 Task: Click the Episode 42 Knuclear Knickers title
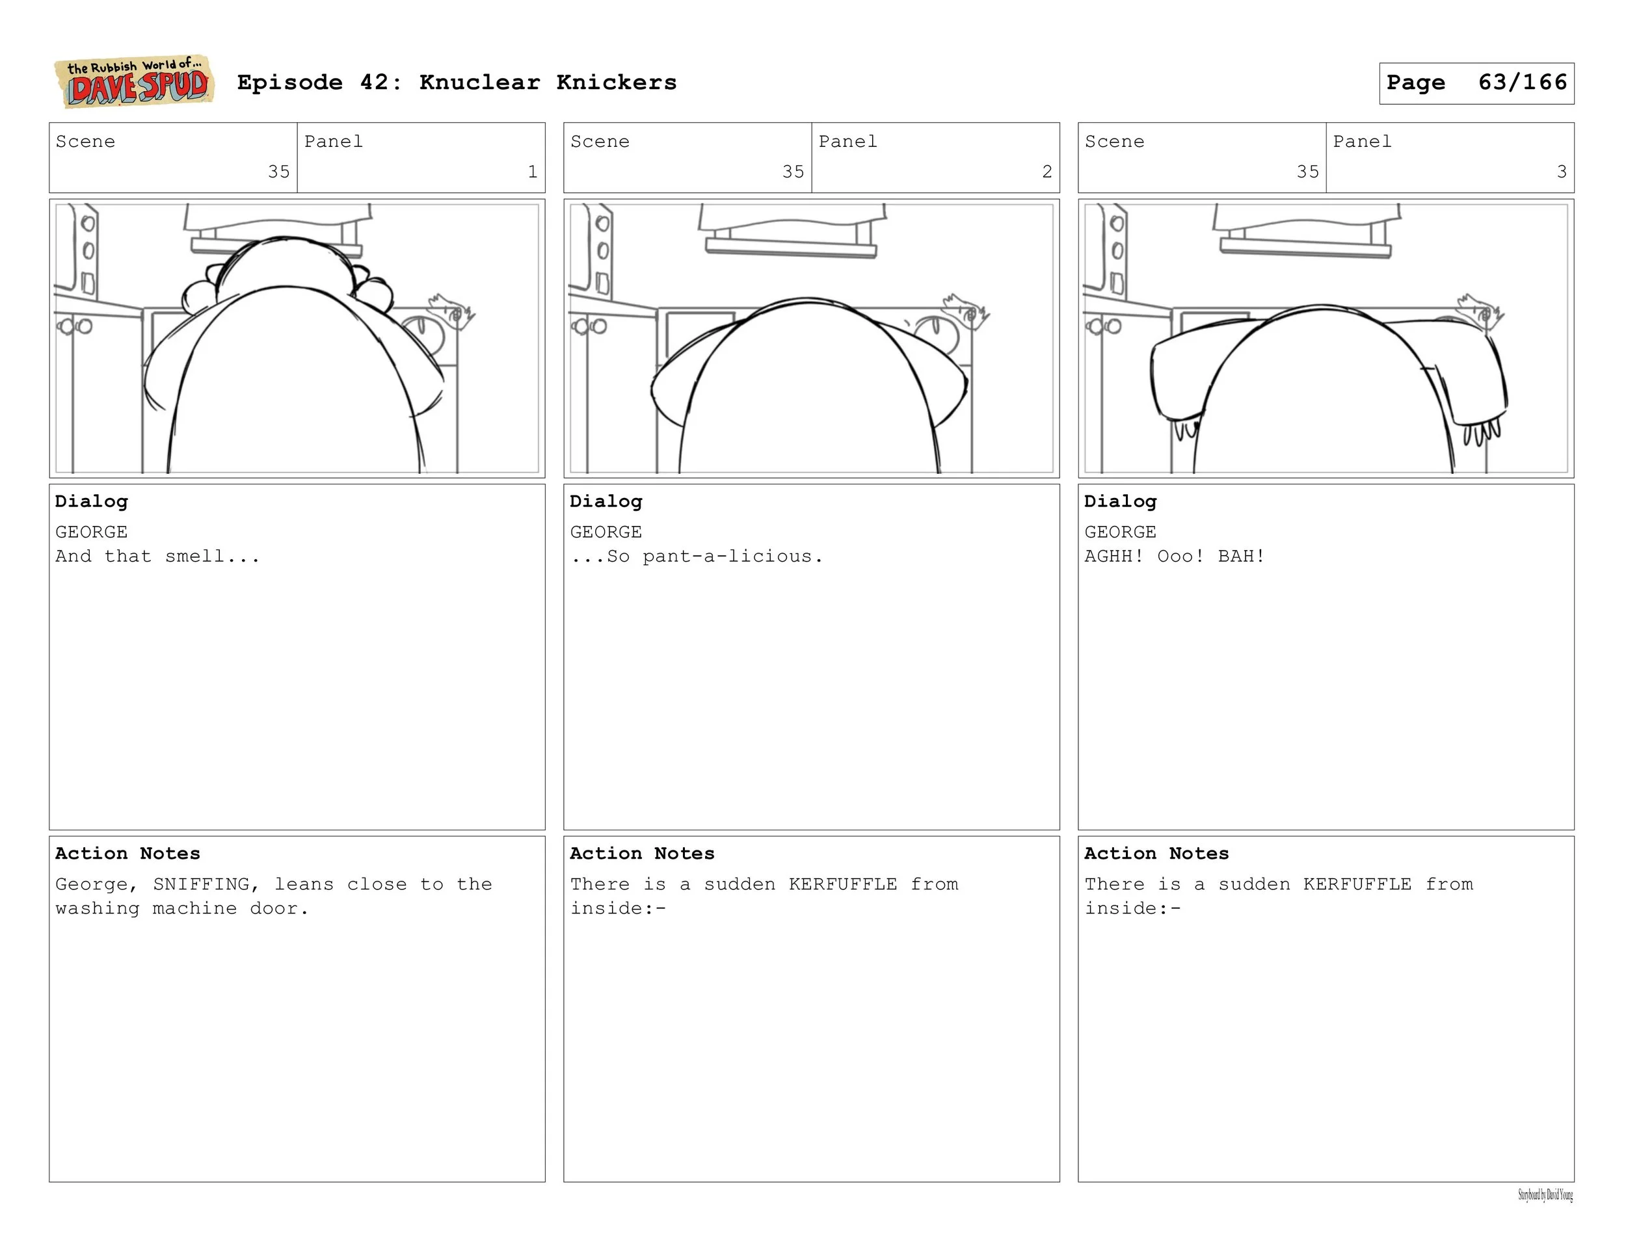pos(457,83)
